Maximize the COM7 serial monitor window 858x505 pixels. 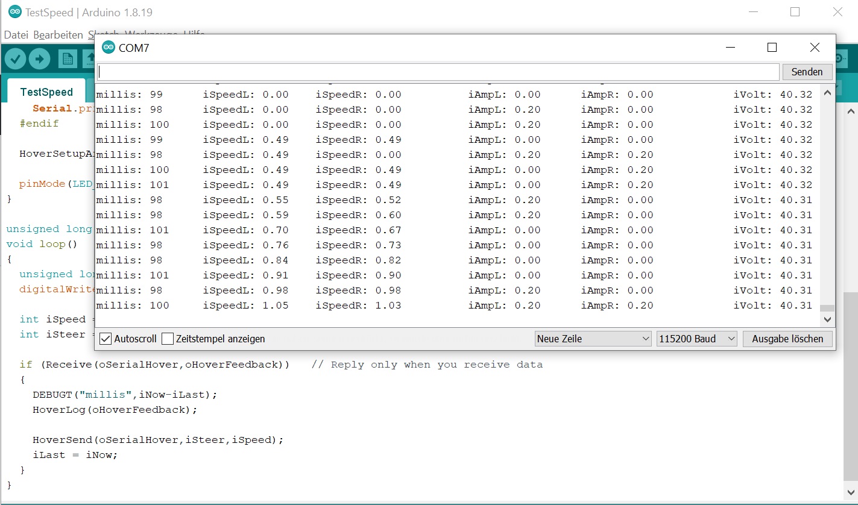772,48
